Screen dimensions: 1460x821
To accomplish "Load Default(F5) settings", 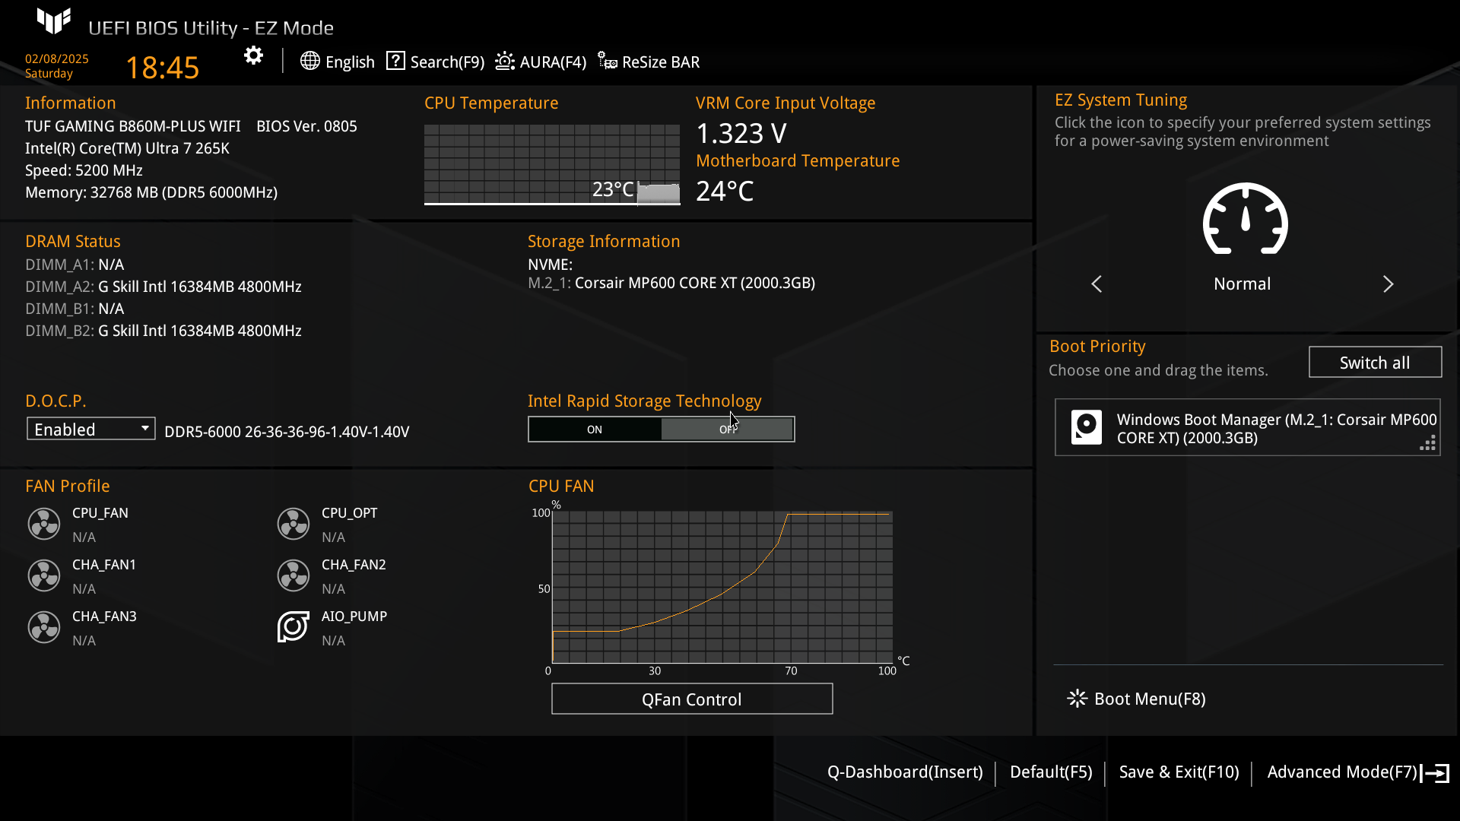I will tap(1051, 772).
